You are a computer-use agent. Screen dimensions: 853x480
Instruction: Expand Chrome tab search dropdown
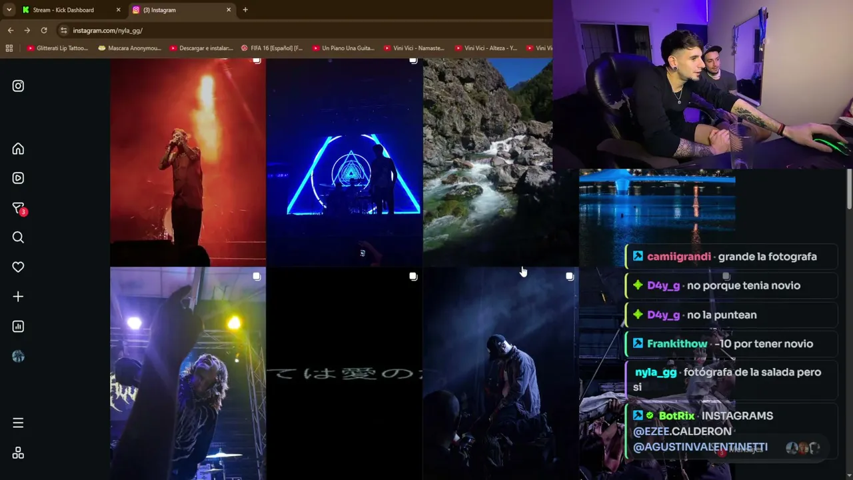pos(9,10)
